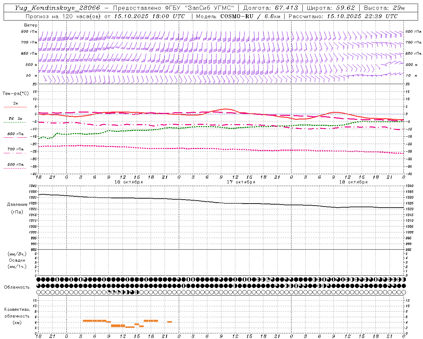
Task: Click the Осадки precipitation label
Action: point(17,260)
